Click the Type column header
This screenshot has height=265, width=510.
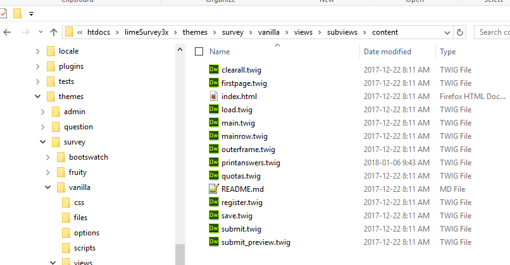coord(447,52)
